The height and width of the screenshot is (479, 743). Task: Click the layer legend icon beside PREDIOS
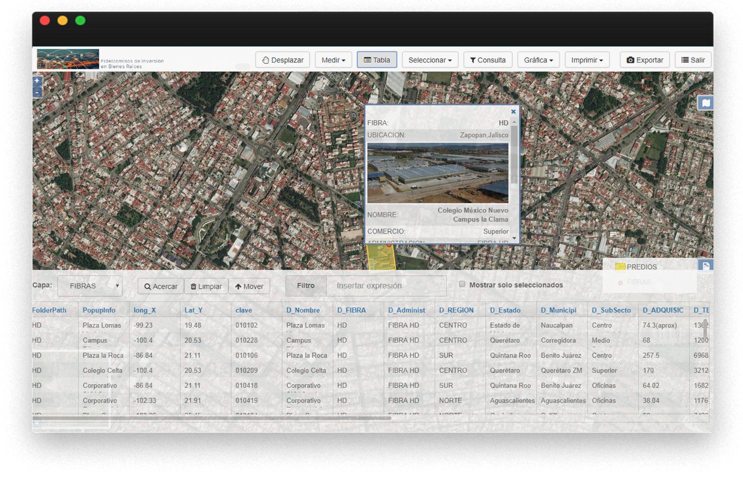(705, 265)
